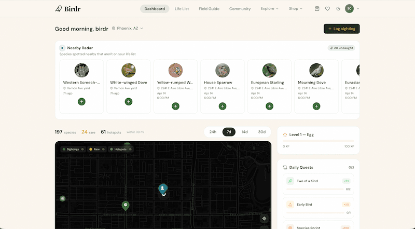Change location Phoenix, AZ dropdown
Image resolution: width=415 pixels, height=229 pixels.
click(127, 29)
